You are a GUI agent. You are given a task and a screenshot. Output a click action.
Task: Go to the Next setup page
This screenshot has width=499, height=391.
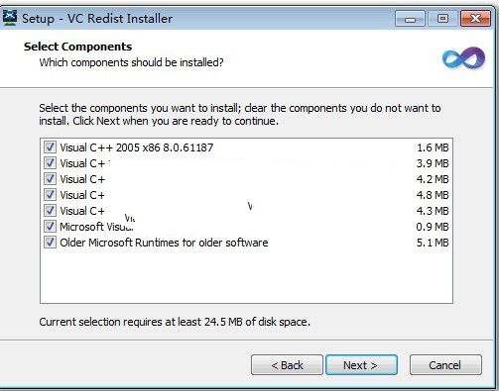click(x=361, y=365)
